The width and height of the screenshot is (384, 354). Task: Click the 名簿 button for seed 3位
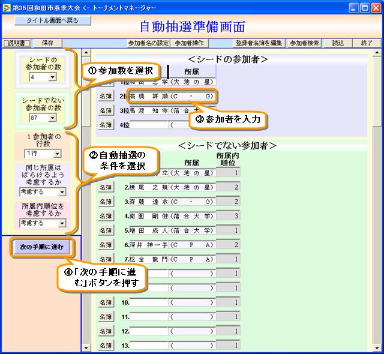(x=106, y=111)
